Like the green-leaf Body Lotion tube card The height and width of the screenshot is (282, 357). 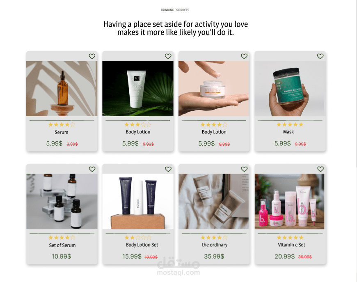point(168,56)
